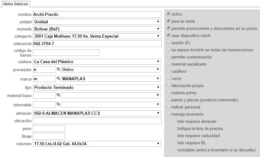The height and width of the screenshot is (157, 260).
Task: Open the volumen dropdown
Action: (97, 144)
